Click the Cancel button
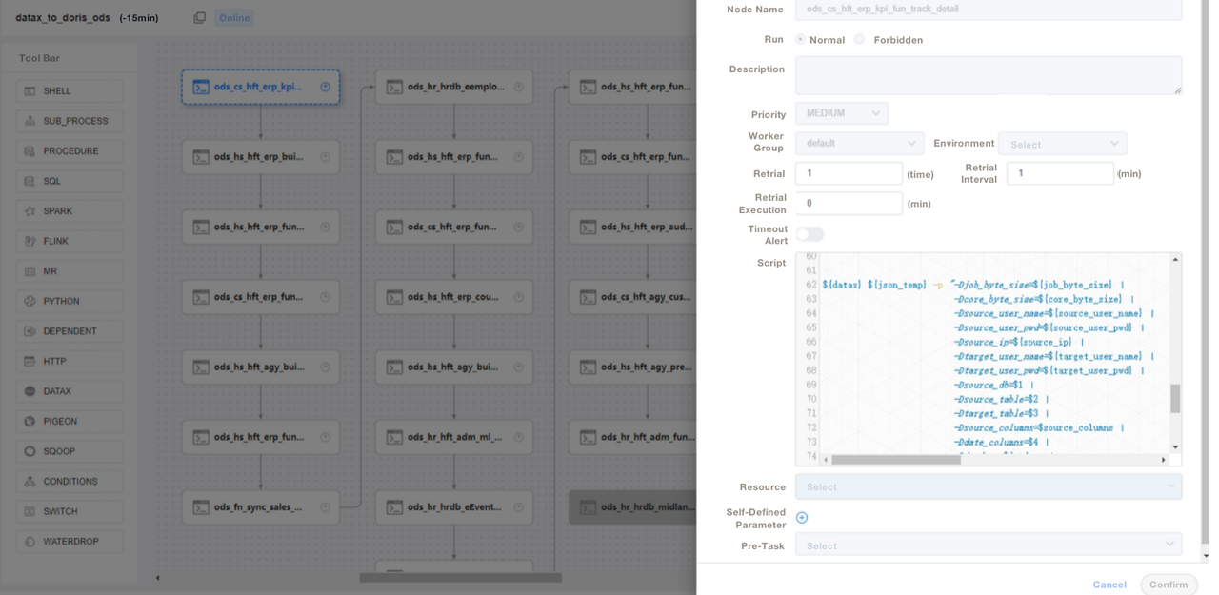The height and width of the screenshot is (595, 1219). (1109, 585)
